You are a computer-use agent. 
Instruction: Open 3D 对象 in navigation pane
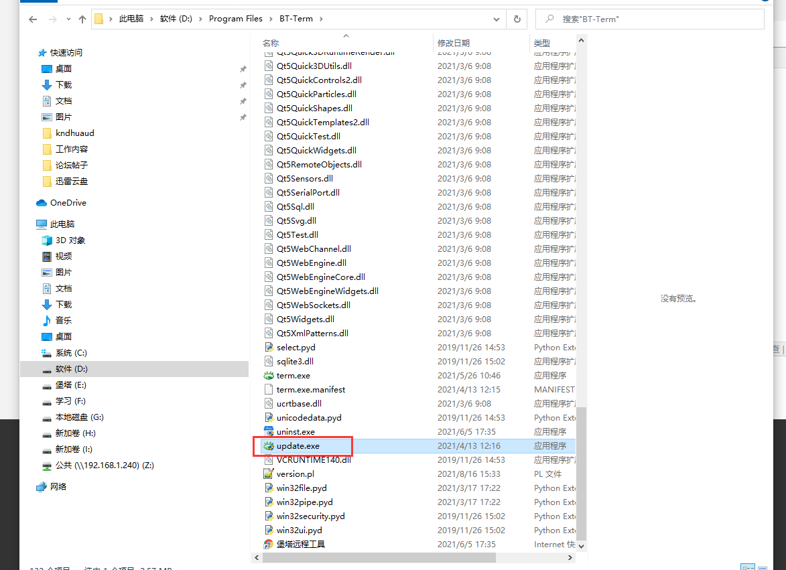coord(70,240)
